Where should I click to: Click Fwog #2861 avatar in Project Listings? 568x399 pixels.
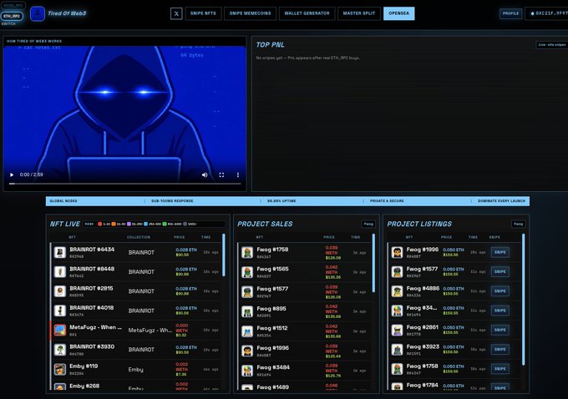(x=397, y=331)
